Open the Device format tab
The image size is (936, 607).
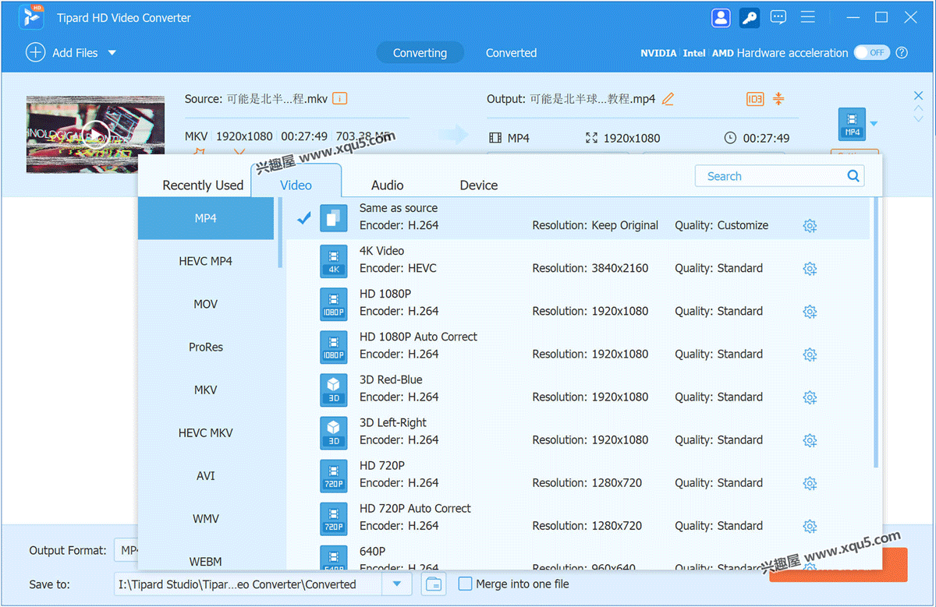coord(479,185)
